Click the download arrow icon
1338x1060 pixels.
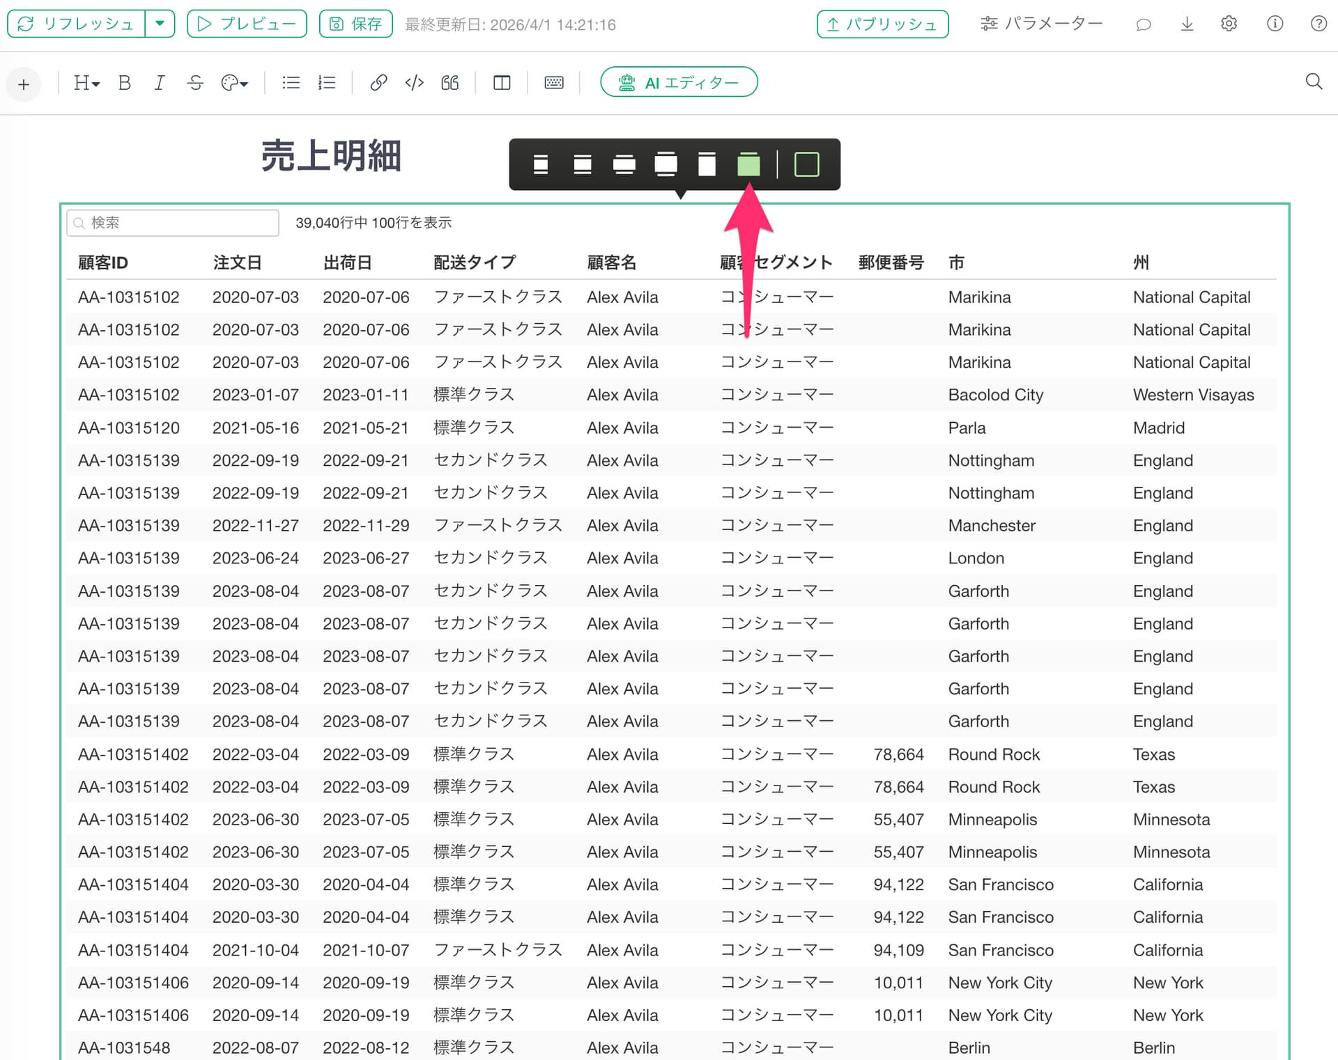(1187, 24)
